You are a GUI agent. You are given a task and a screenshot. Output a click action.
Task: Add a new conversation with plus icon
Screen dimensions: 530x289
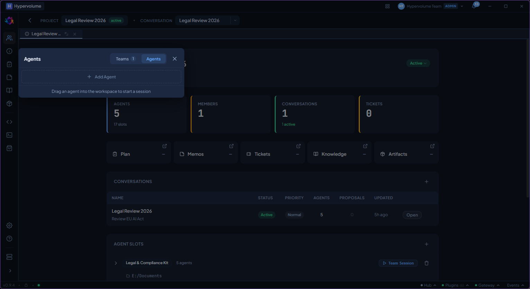click(x=427, y=182)
